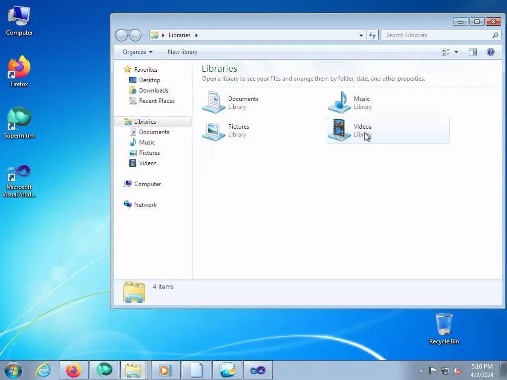Open the Documents library in main pane

230,102
